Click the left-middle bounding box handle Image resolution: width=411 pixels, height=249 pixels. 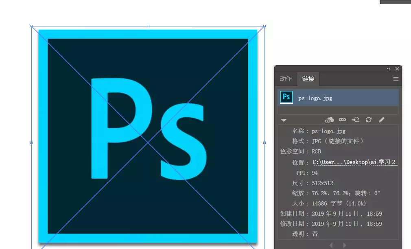click(31, 143)
